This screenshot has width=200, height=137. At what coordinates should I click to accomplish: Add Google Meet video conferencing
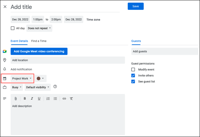pyautogui.click(x=39, y=51)
